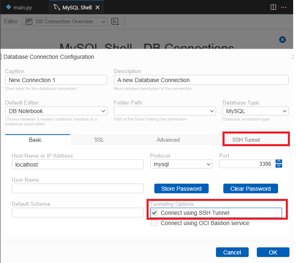This screenshot has width=296, height=263.
Task: Open the DB Connection Overview editor dropdown
Action: [x=65, y=22]
